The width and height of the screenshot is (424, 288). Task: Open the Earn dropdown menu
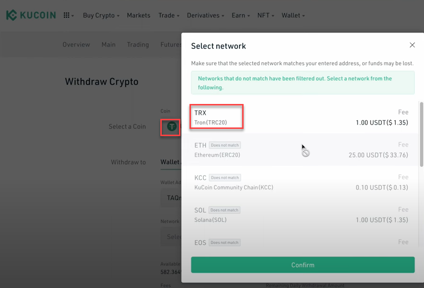tap(241, 15)
